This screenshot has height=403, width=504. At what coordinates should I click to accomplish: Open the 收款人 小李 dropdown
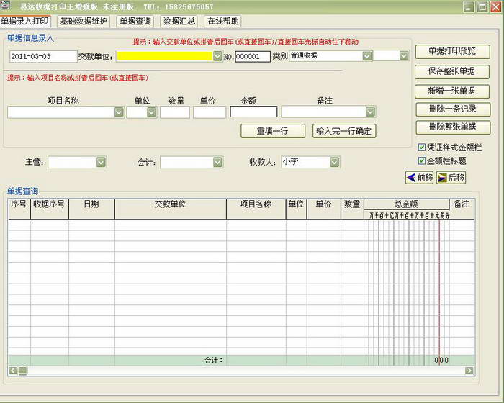(x=334, y=163)
